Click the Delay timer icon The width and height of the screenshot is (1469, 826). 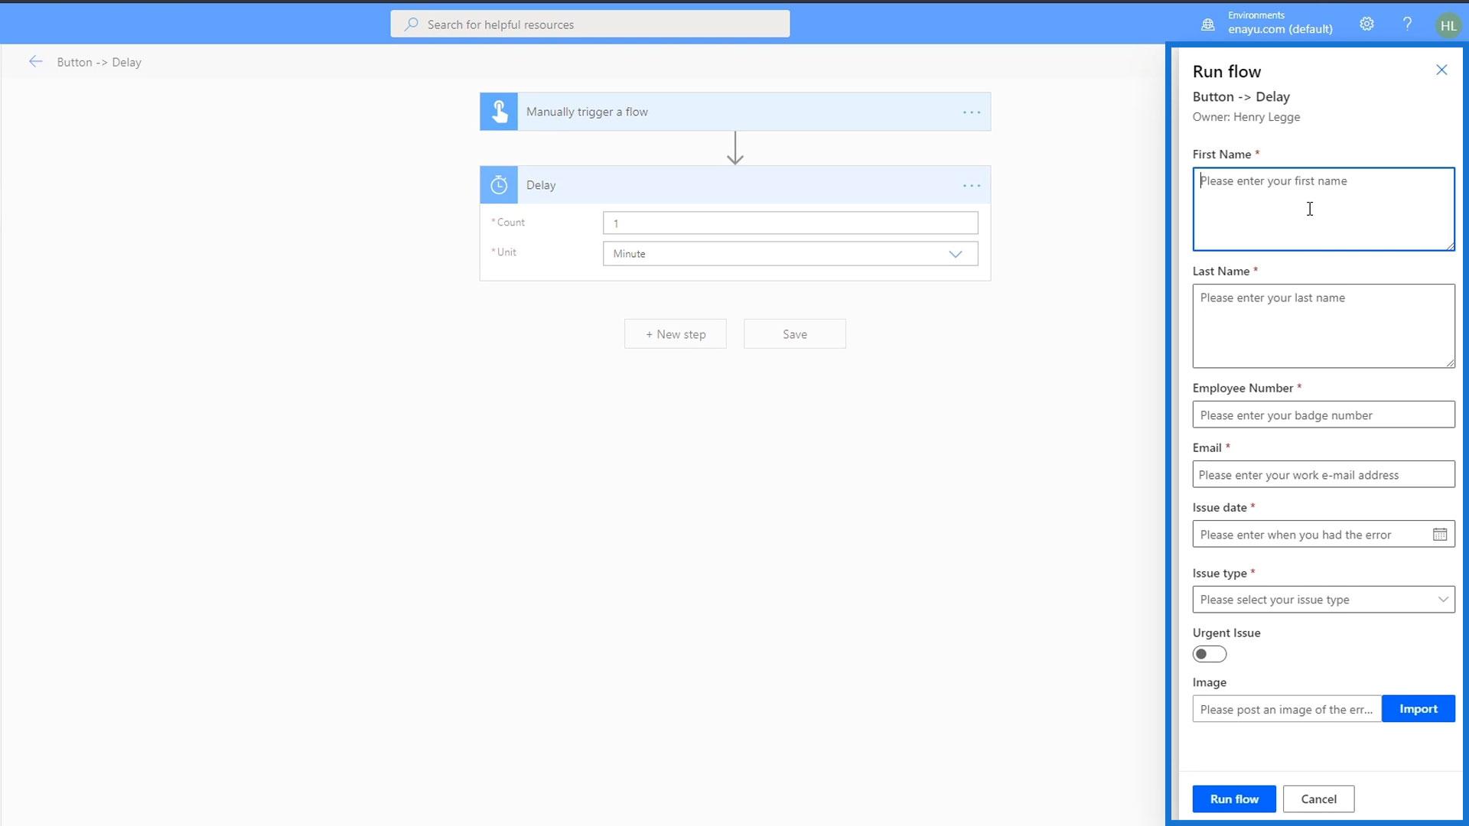pyautogui.click(x=499, y=185)
